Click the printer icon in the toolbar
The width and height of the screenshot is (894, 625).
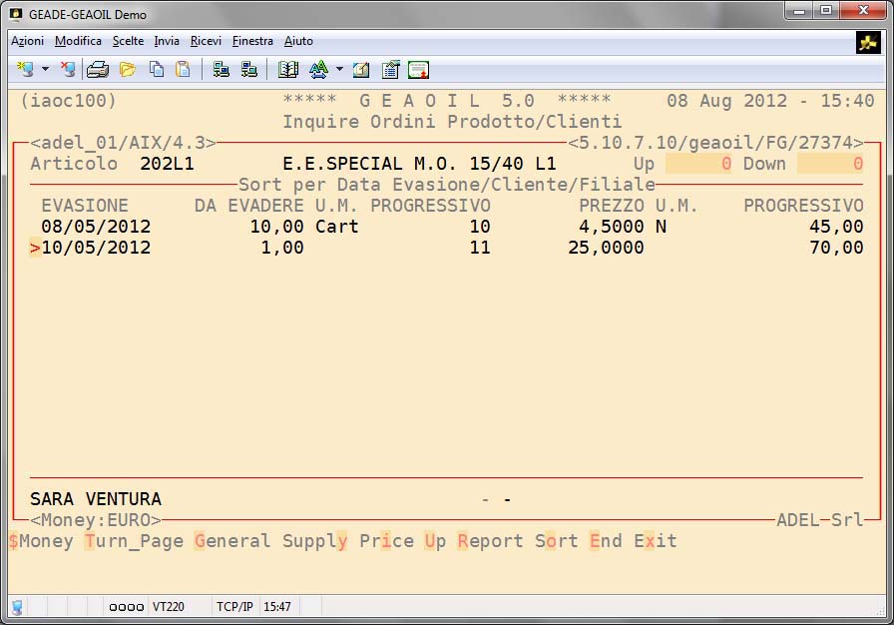pyautogui.click(x=97, y=69)
